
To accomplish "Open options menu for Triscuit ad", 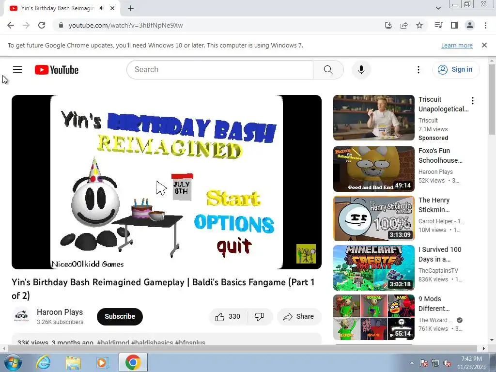I will coord(473,101).
